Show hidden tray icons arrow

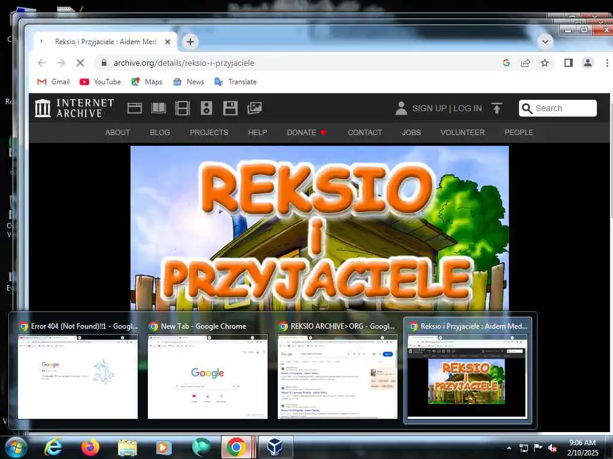point(509,448)
